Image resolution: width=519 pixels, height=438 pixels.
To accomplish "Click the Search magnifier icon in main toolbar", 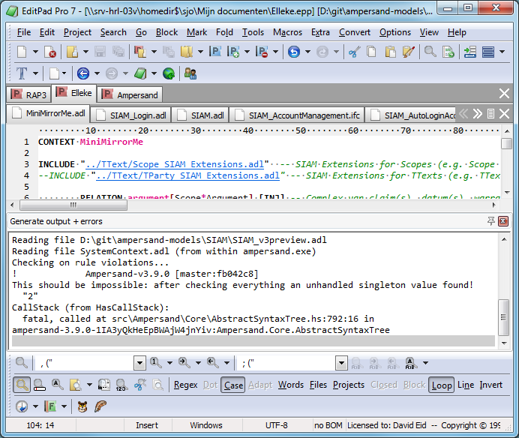I will point(430,52).
